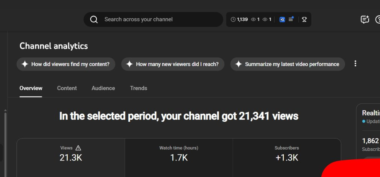Image resolution: width=380 pixels, height=177 pixels.
Task: Click the clock icon showing 1,139
Action: 233,20
